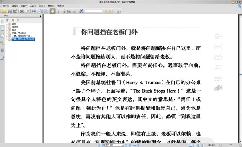Select the Hand tool
The width and height of the screenshot is (242, 147).
pyautogui.click(x=52, y=11)
